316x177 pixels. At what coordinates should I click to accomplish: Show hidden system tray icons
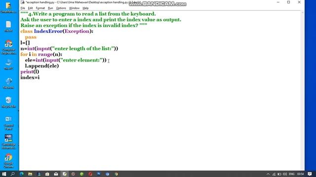coord(268,174)
